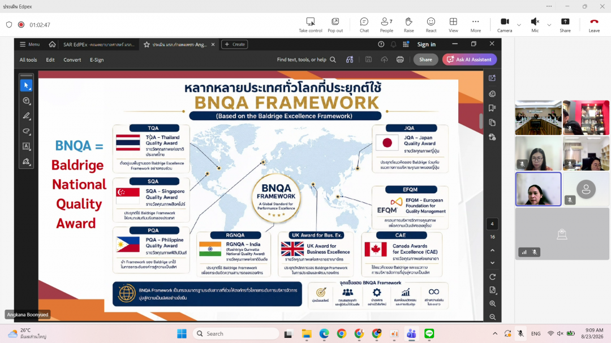The image size is (611, 343).
Task: Print the PDF document
Action: coord(400,59)
